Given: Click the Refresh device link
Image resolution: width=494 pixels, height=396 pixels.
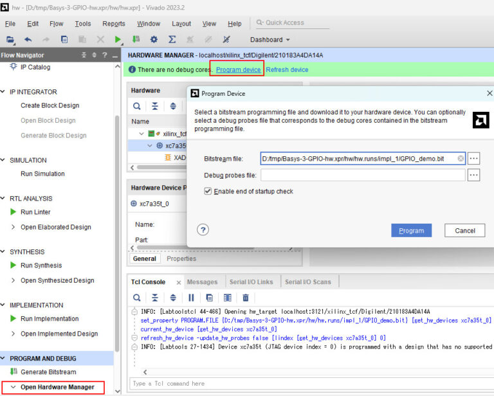Looking at the screenshot, I should tap(287, 69).
